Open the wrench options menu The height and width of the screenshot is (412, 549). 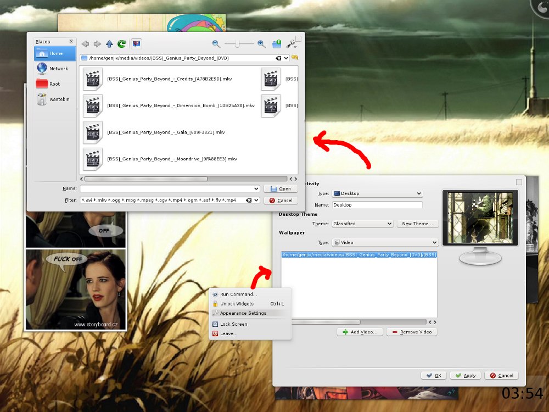tap(292, 44)
